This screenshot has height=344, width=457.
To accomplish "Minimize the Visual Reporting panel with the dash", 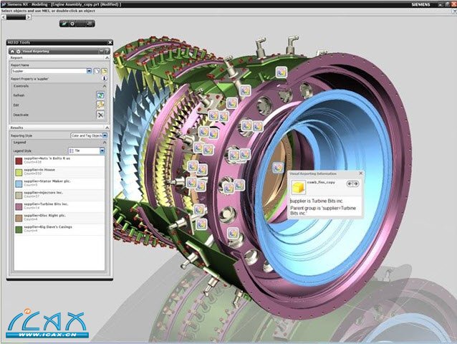I will [102, 52].
